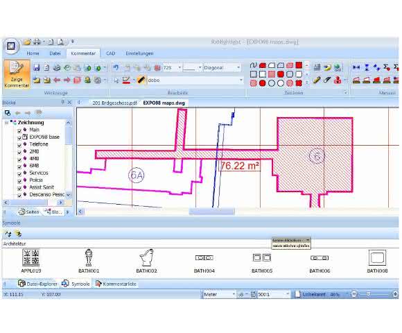This screenshot has height=333, width=402.
Task: Click the first sigma sum measurement icon
Action: 387,67
